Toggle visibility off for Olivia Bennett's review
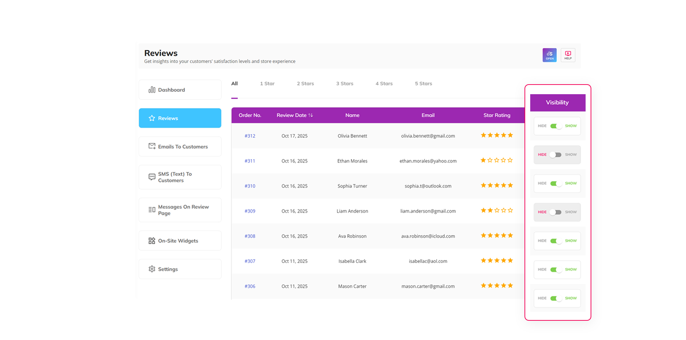The width and height of the screenshot is (686, 340). tap(556, 126)
